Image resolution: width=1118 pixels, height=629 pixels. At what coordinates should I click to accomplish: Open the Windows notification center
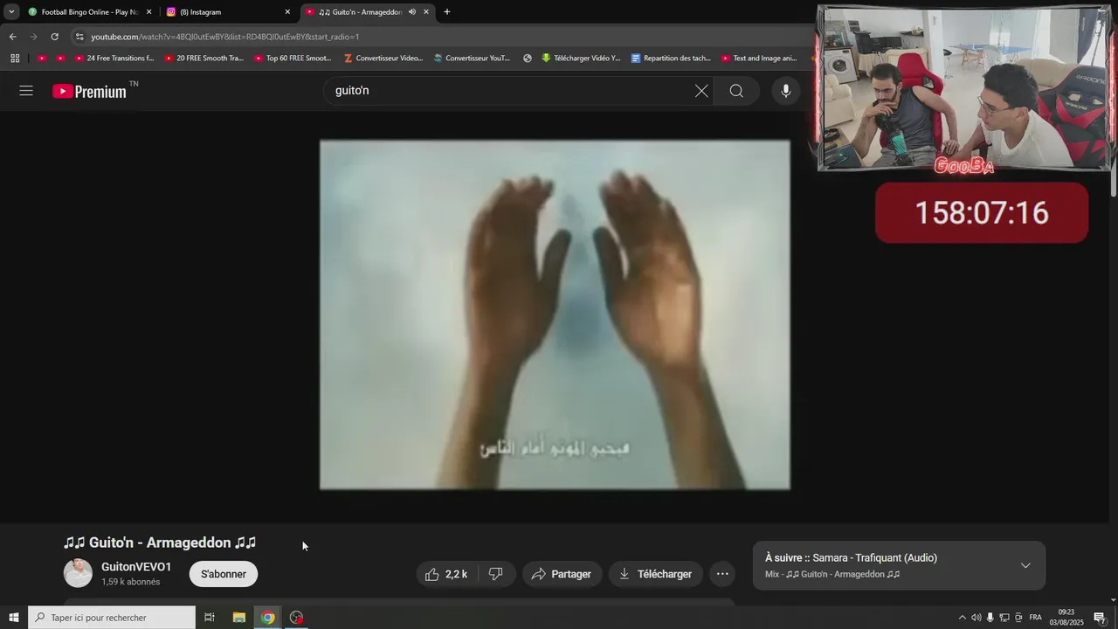1100,618
